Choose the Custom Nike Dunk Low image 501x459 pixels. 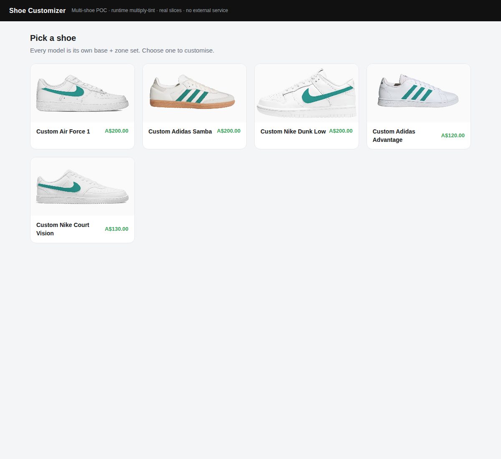(306, 93)
